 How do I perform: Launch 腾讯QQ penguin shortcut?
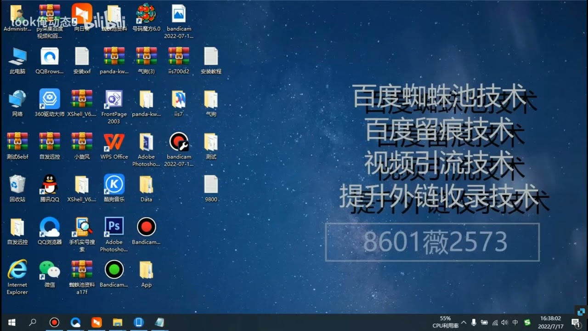click(50, 184)
